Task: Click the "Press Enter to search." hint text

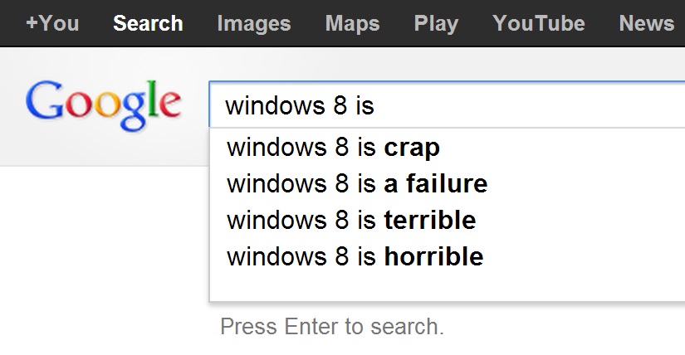Action: pyautogui.click(x=332, y=327)
